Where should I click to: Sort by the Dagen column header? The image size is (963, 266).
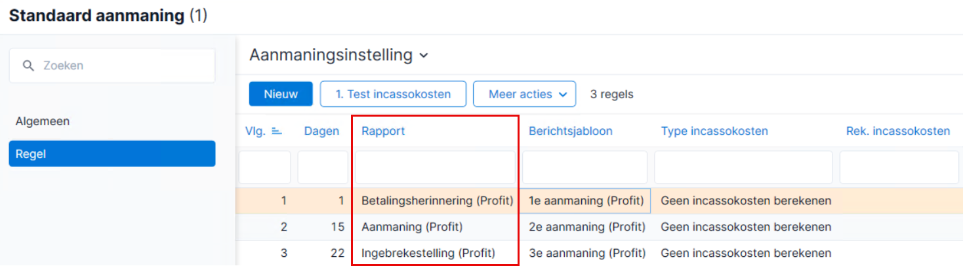point(321,131)
